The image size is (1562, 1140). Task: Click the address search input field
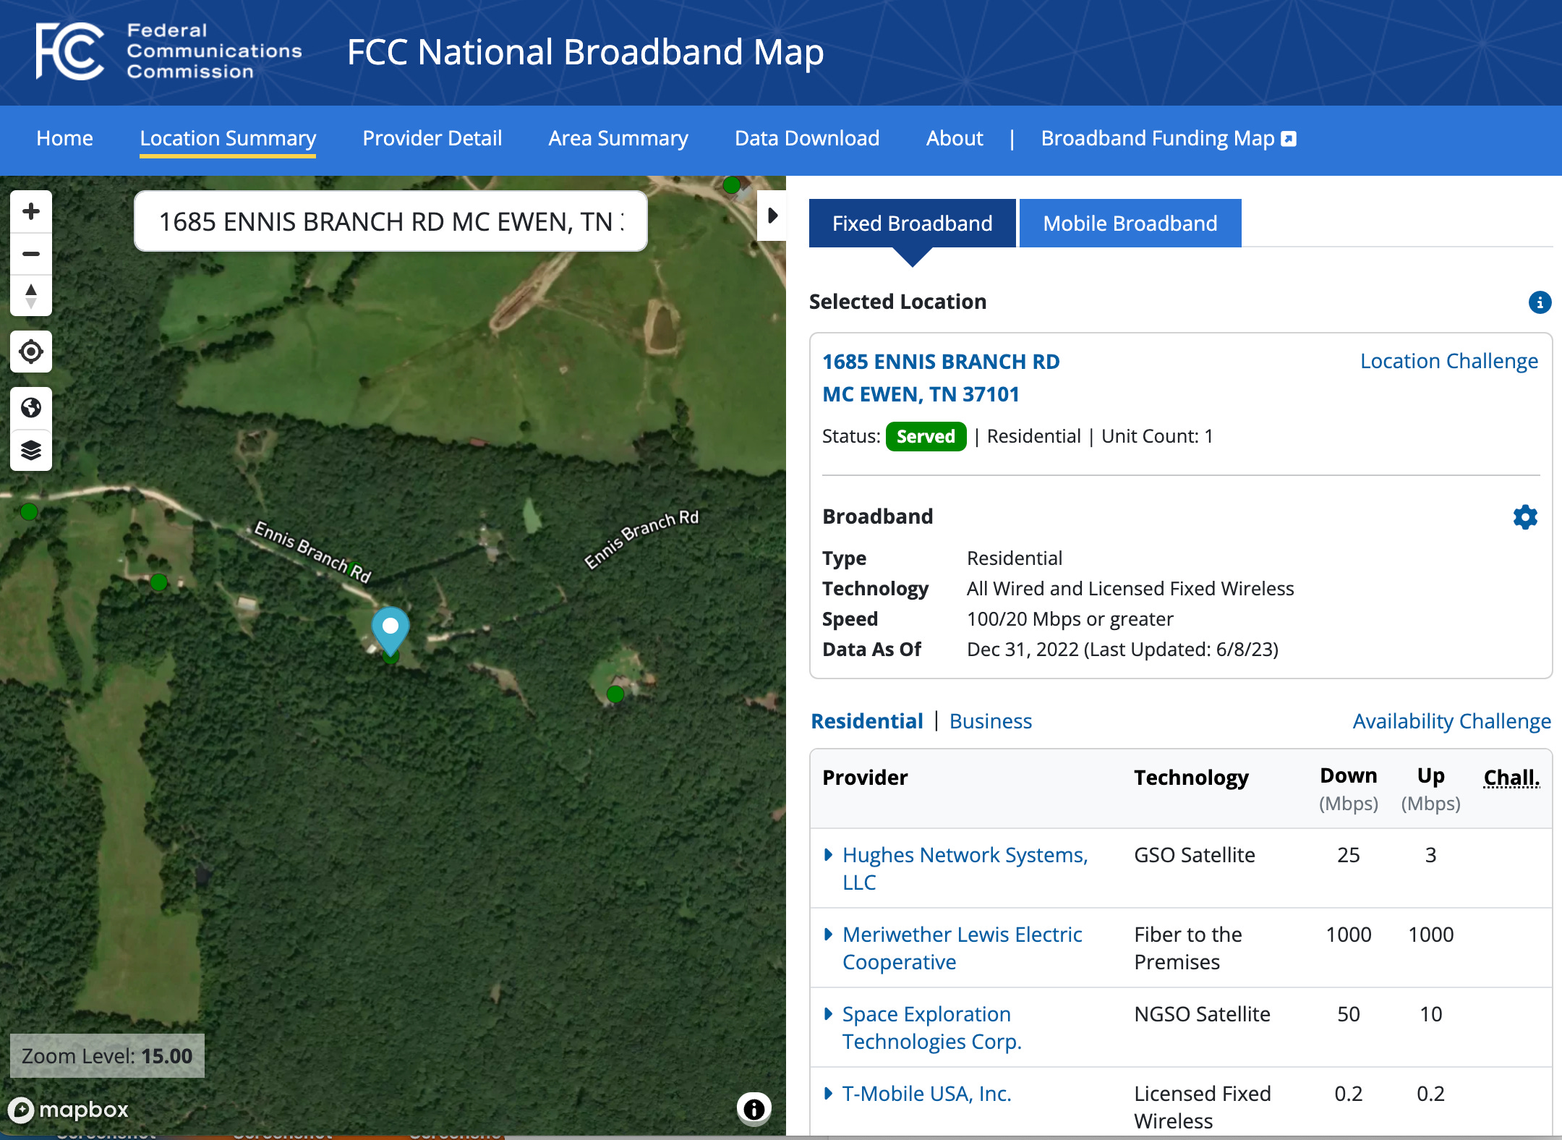pyautogui.click(x=390, y=221)
